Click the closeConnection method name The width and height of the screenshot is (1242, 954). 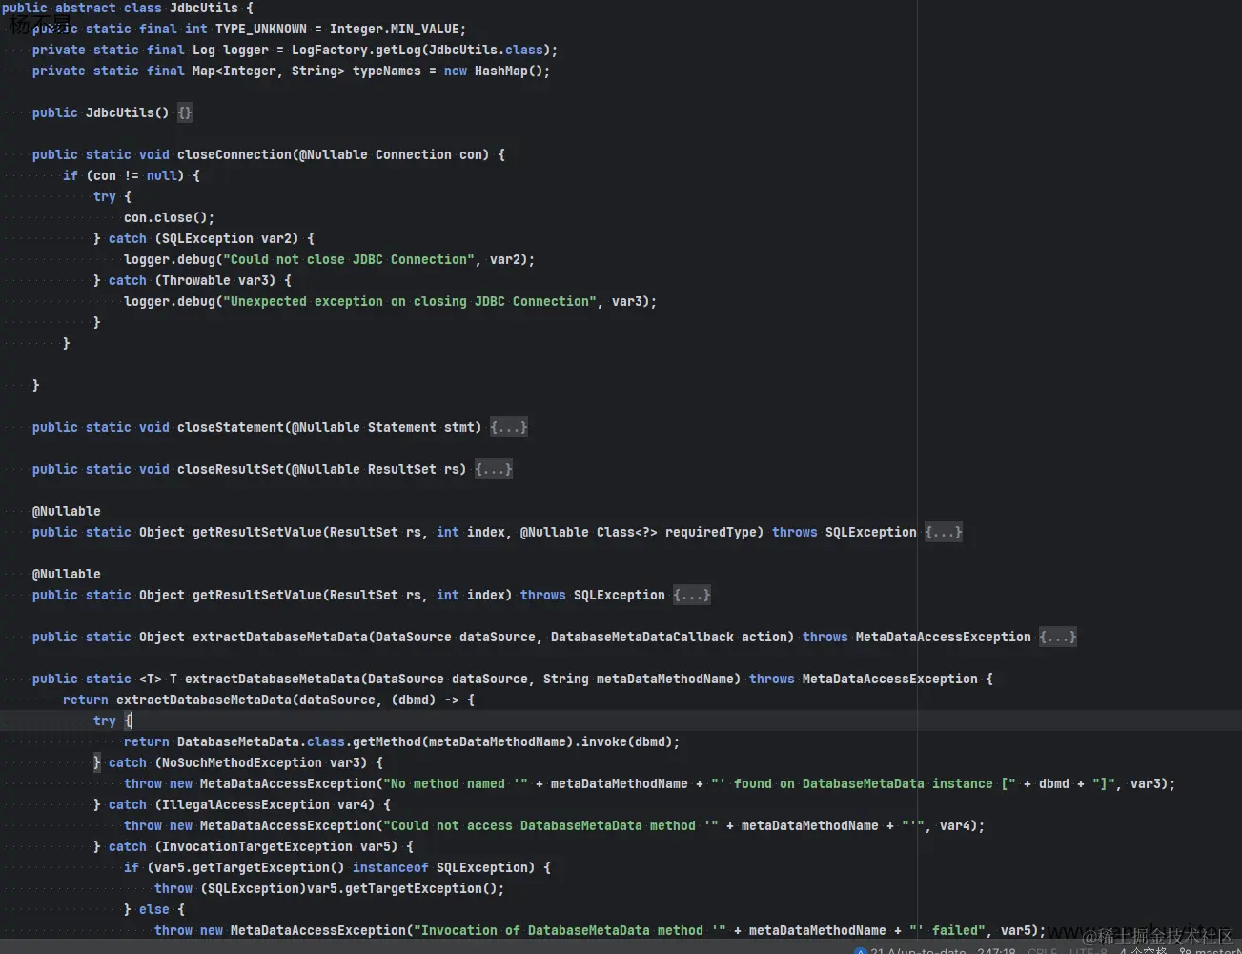[x=234, y=154]
